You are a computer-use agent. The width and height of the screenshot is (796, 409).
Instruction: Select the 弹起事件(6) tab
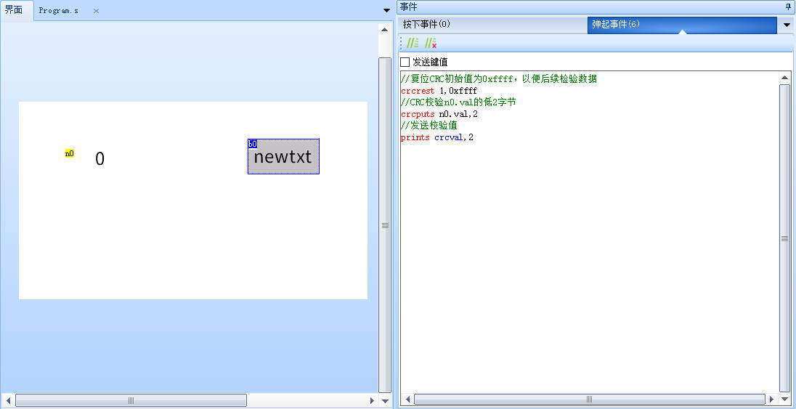pyautogui.click(x=615, y=24)
